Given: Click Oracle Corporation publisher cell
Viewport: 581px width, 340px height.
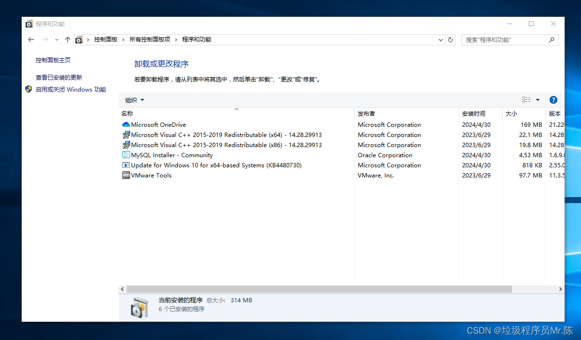Looking at the screenshot, I should 385,155.
